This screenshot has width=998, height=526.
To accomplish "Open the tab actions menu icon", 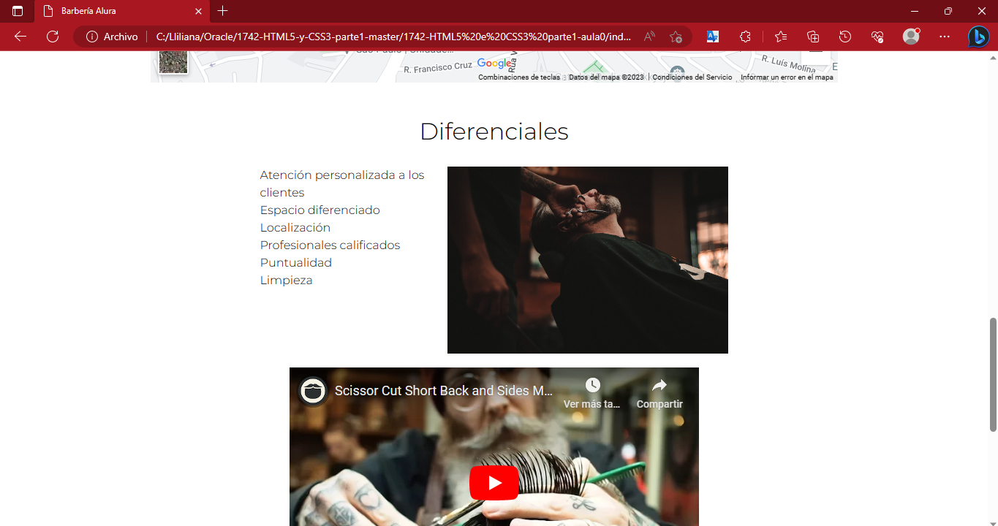I will (x=18, y=11).
